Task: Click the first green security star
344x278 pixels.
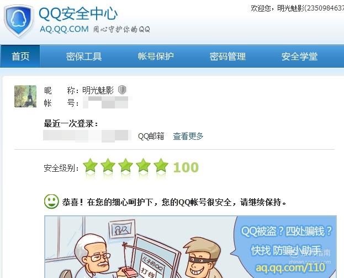Action: [91, 166]
